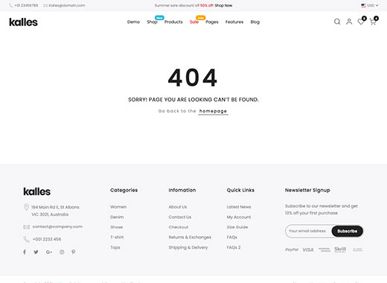The image size is (387, 283).
Task: Open the FAQs 2 link
Action: (x=234, y=247)
